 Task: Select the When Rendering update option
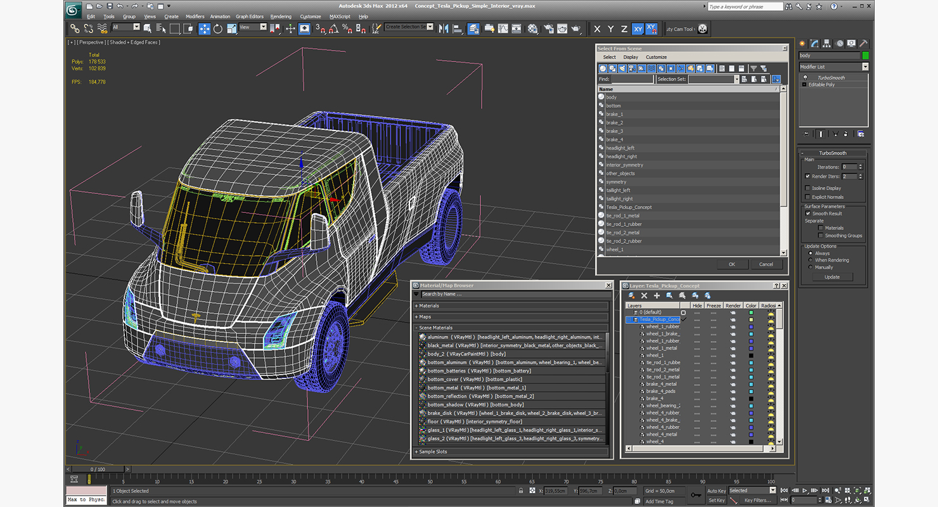click(810, 260)
